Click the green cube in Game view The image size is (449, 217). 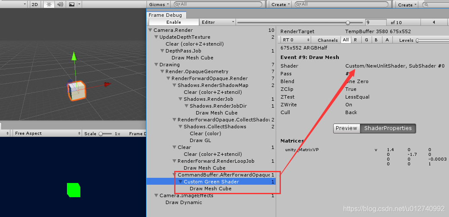[x=73, y=190]
